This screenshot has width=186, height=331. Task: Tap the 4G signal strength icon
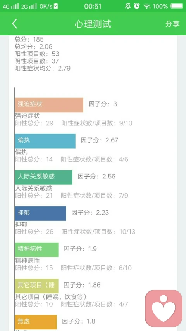click(x=10, y=6)
